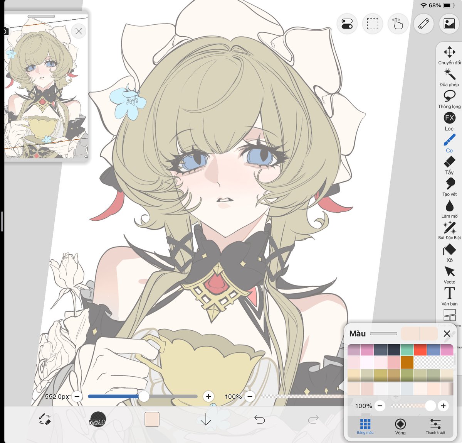
Task: Pick the bright red palette swatch
Action: pos(420,350)
